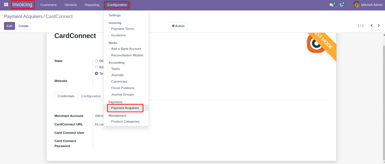Image resolution: width=385 pixels, height=164 pixels.
Task: Choose Taxes menu entry
Action: (115, 69)
